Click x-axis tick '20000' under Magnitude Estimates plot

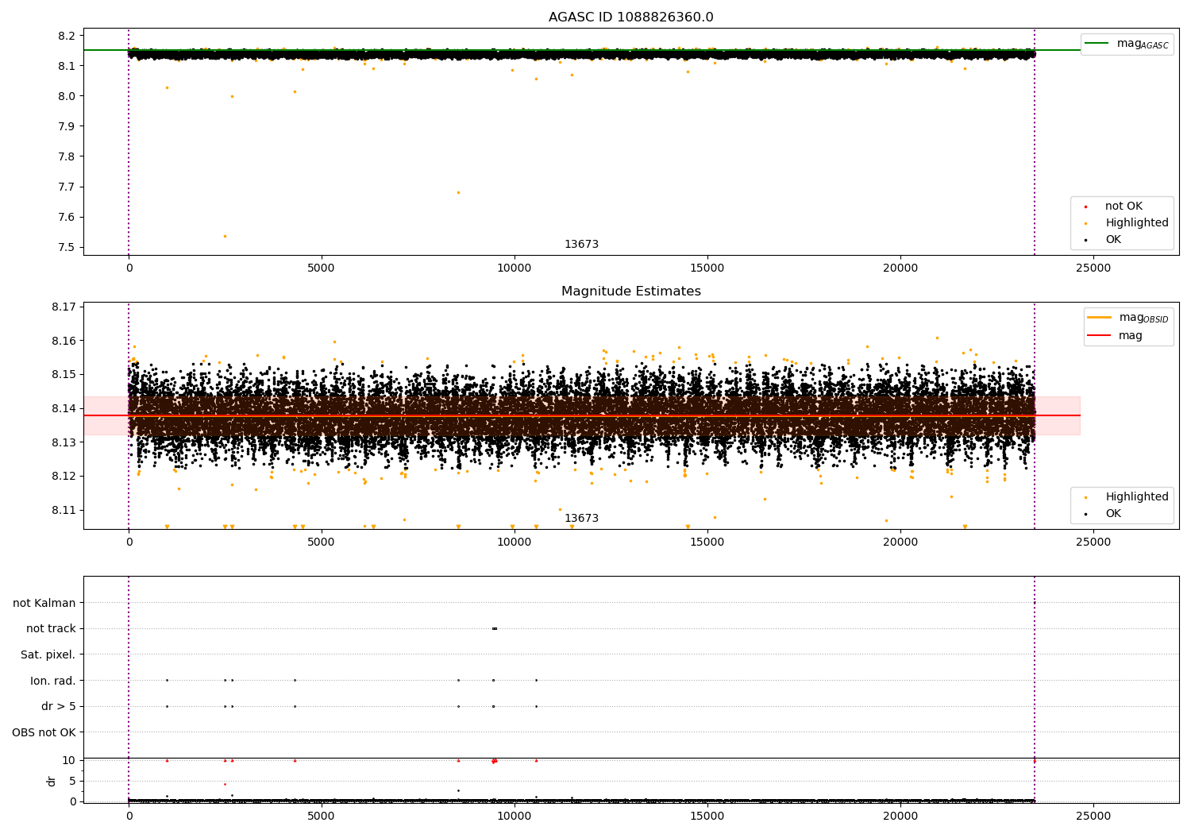point(900,542)
